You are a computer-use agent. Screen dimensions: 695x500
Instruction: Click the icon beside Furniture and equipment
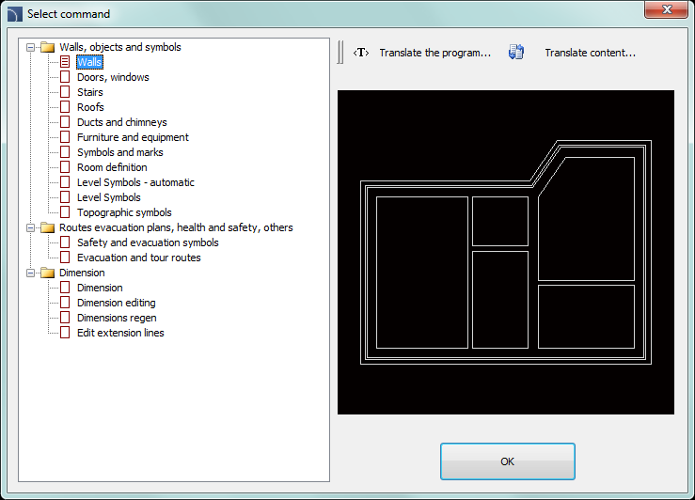(65, 137)
